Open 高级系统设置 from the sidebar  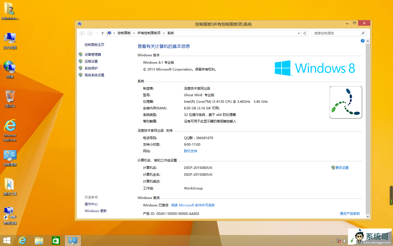(x=94, y=75)
